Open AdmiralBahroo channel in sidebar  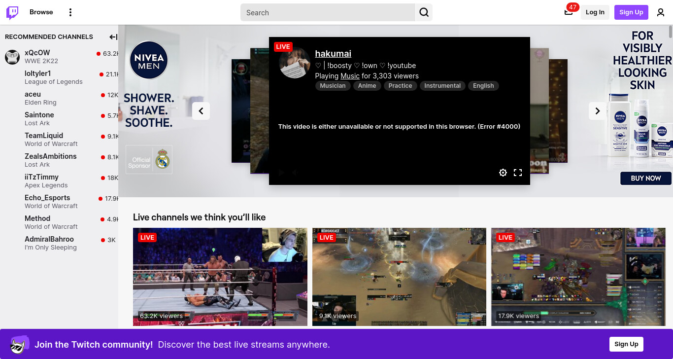click(x=59, y=243)
